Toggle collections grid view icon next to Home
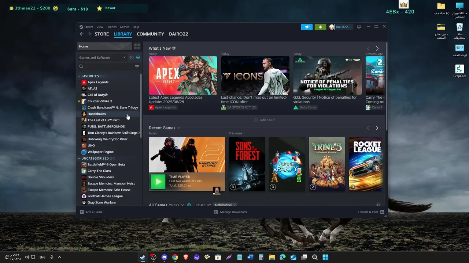The width and height of the screenshot is (469, 263). (137, 46)
